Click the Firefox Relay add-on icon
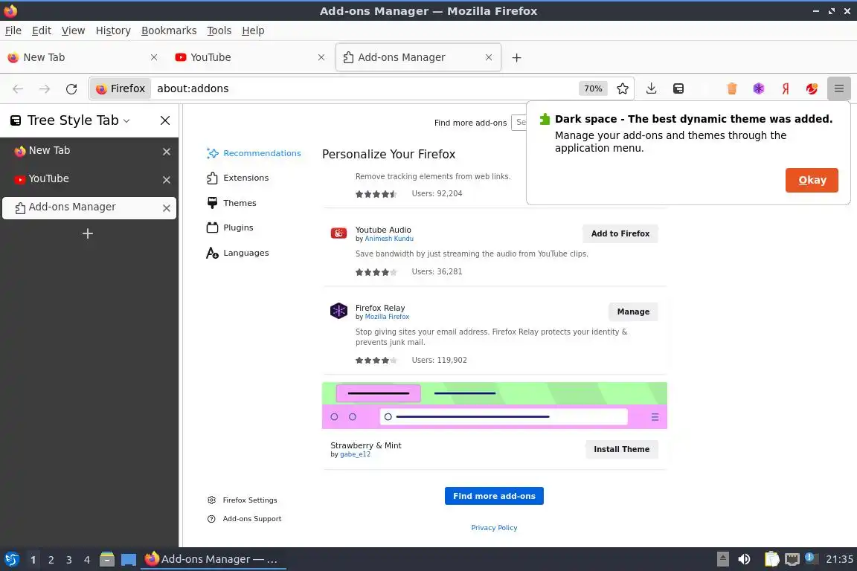This screenshot has width=857, height=571. point(339,311)
